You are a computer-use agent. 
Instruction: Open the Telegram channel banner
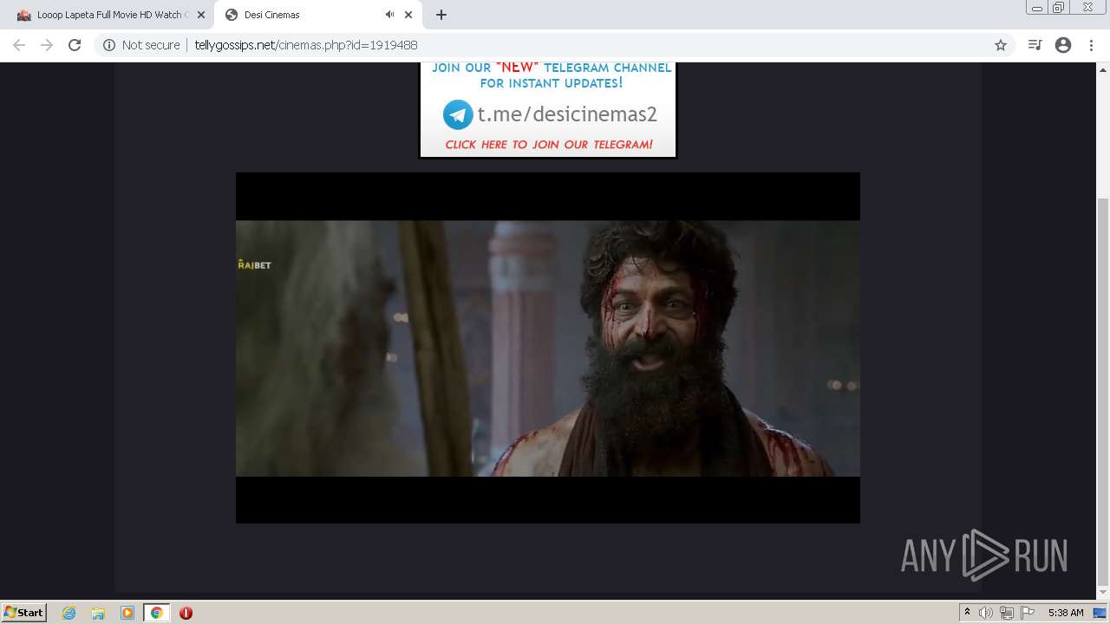click(x=548, y=109)
